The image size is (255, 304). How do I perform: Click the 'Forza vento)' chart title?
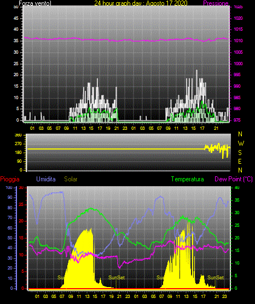tap(35, 3)
